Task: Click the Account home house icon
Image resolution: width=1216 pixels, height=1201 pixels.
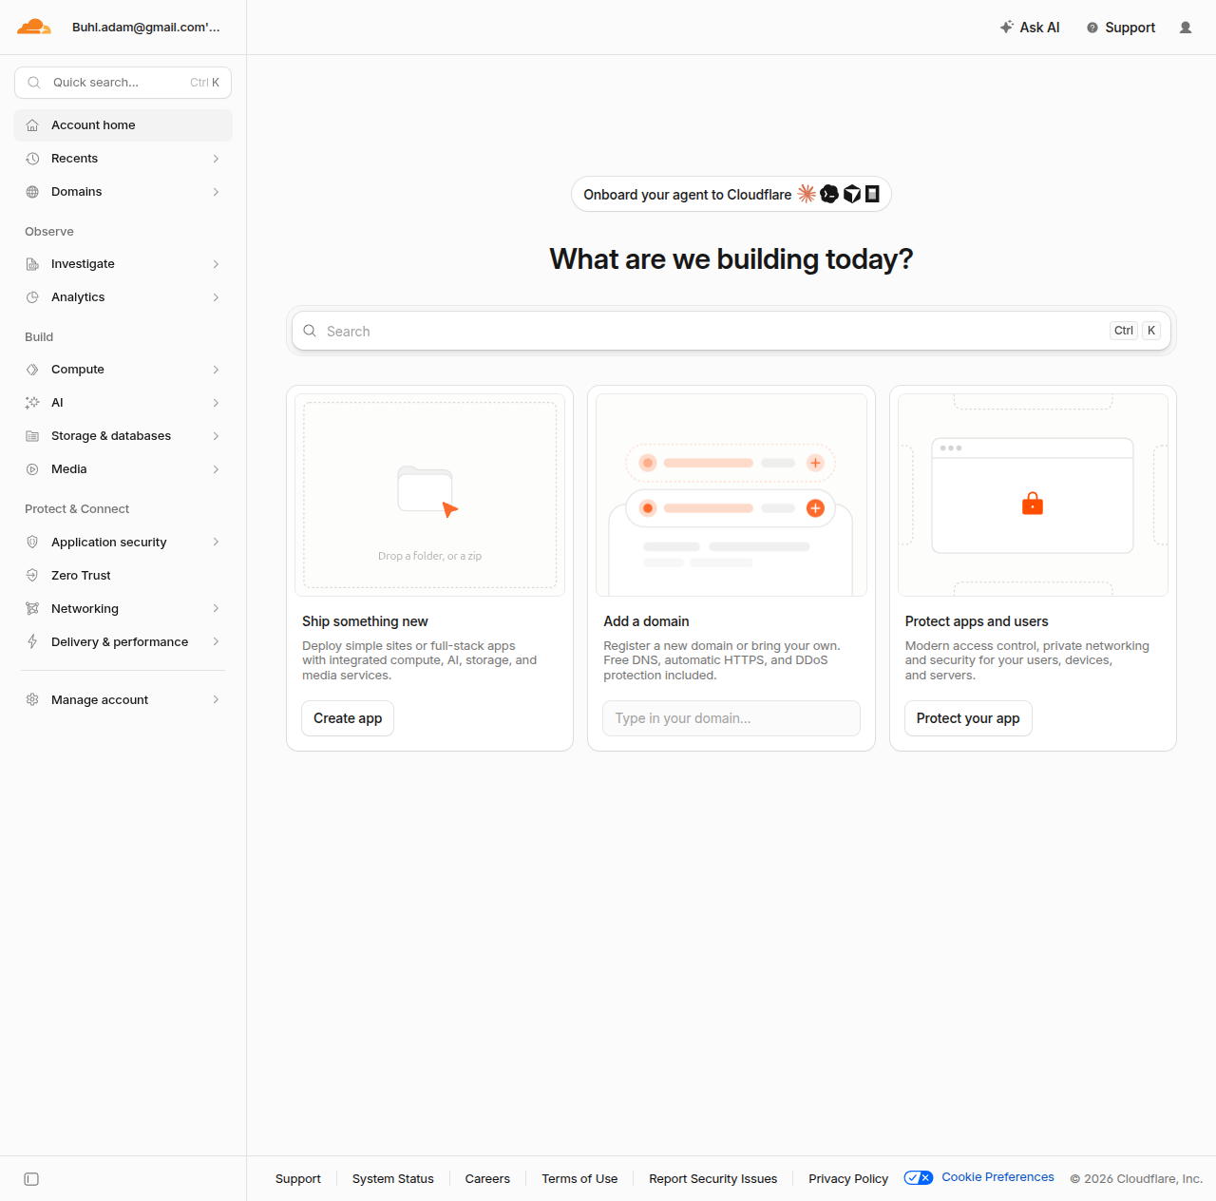Action: [x=32, y=125]
